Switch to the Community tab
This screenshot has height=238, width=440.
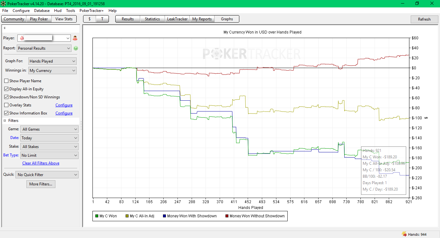[x=14, y=19]
